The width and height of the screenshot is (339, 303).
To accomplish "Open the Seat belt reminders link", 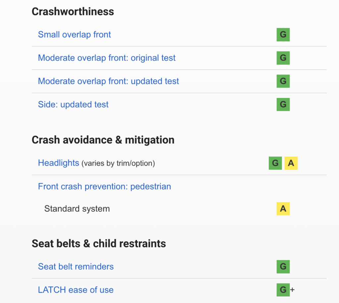I will 76,267.
